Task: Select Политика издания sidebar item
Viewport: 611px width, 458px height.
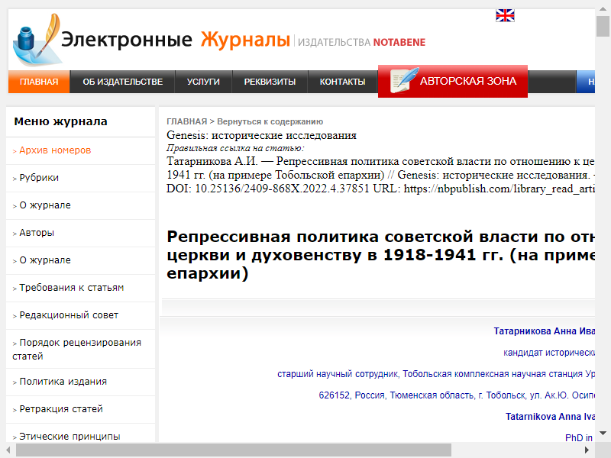Action: pos(63,382)
